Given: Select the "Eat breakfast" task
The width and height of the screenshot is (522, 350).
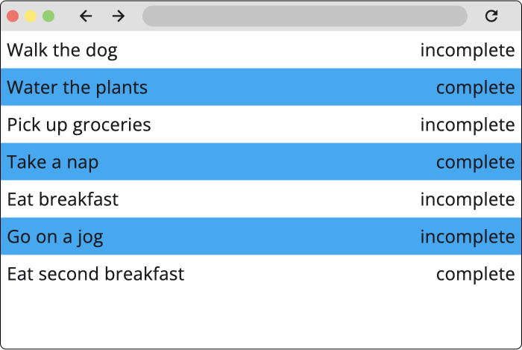Looking at the screenshot, I should [x=63, y=199].
